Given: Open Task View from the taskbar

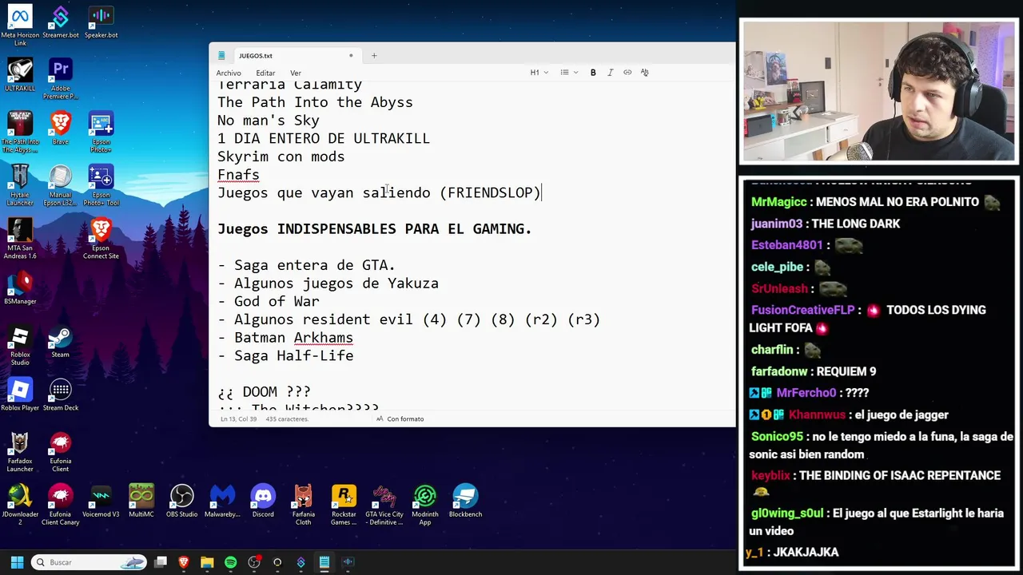Looking at the screenshot, I should (x=161, y=562).
